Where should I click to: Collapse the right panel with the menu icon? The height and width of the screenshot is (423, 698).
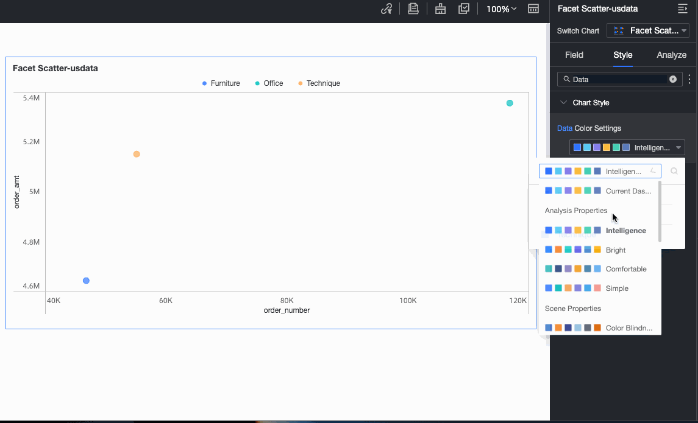pos(682,9)
